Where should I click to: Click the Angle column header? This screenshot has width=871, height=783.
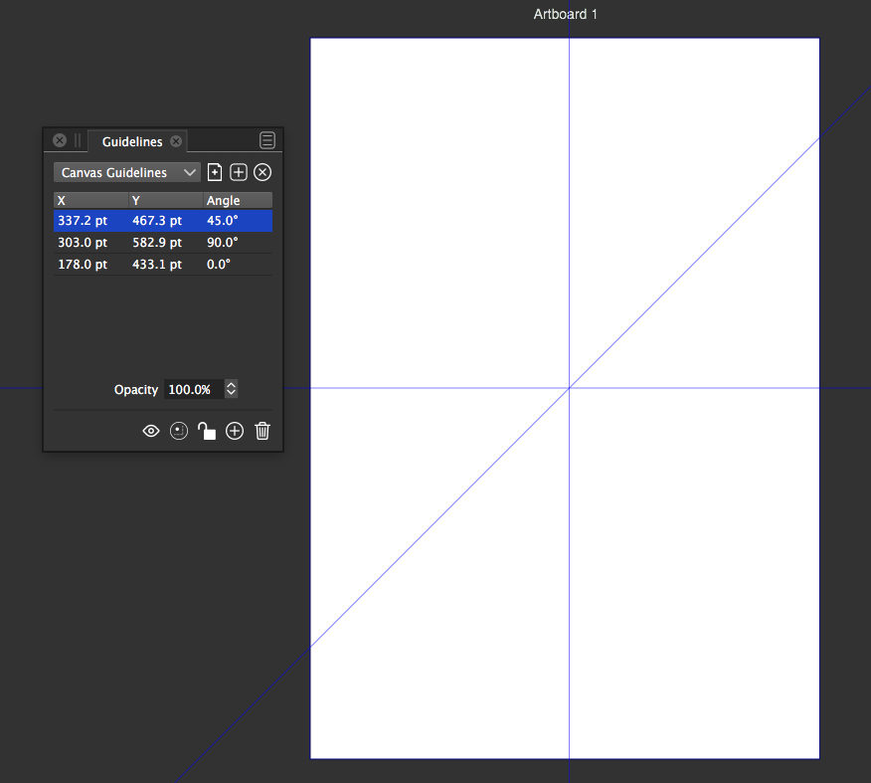[237, 200]
